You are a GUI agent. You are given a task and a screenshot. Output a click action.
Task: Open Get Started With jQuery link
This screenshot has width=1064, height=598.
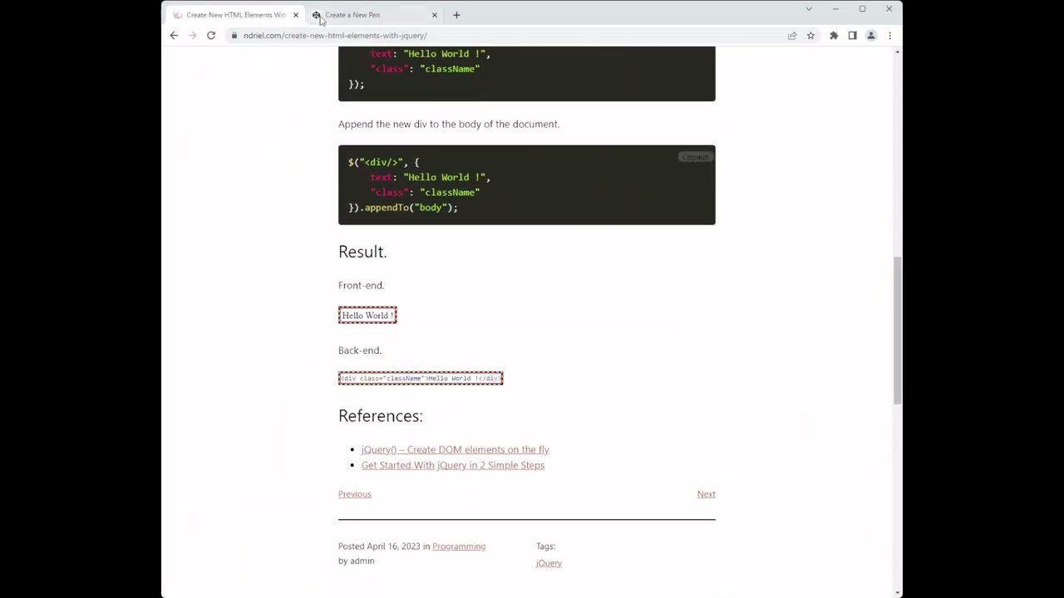(452, 465)
